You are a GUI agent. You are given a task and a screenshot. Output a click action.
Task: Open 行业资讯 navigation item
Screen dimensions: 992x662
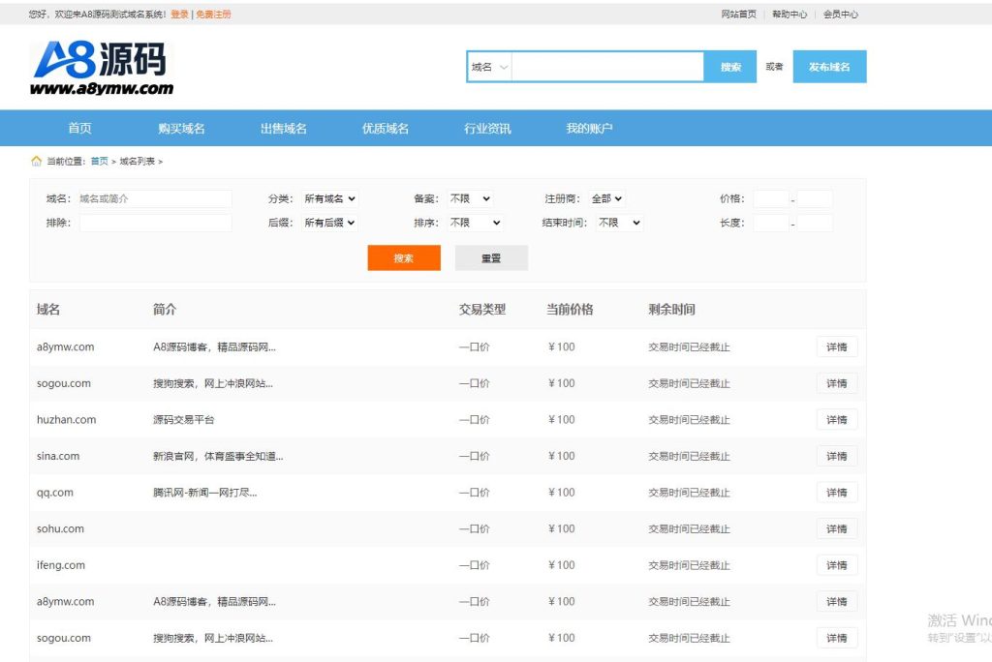click(487, 129)
